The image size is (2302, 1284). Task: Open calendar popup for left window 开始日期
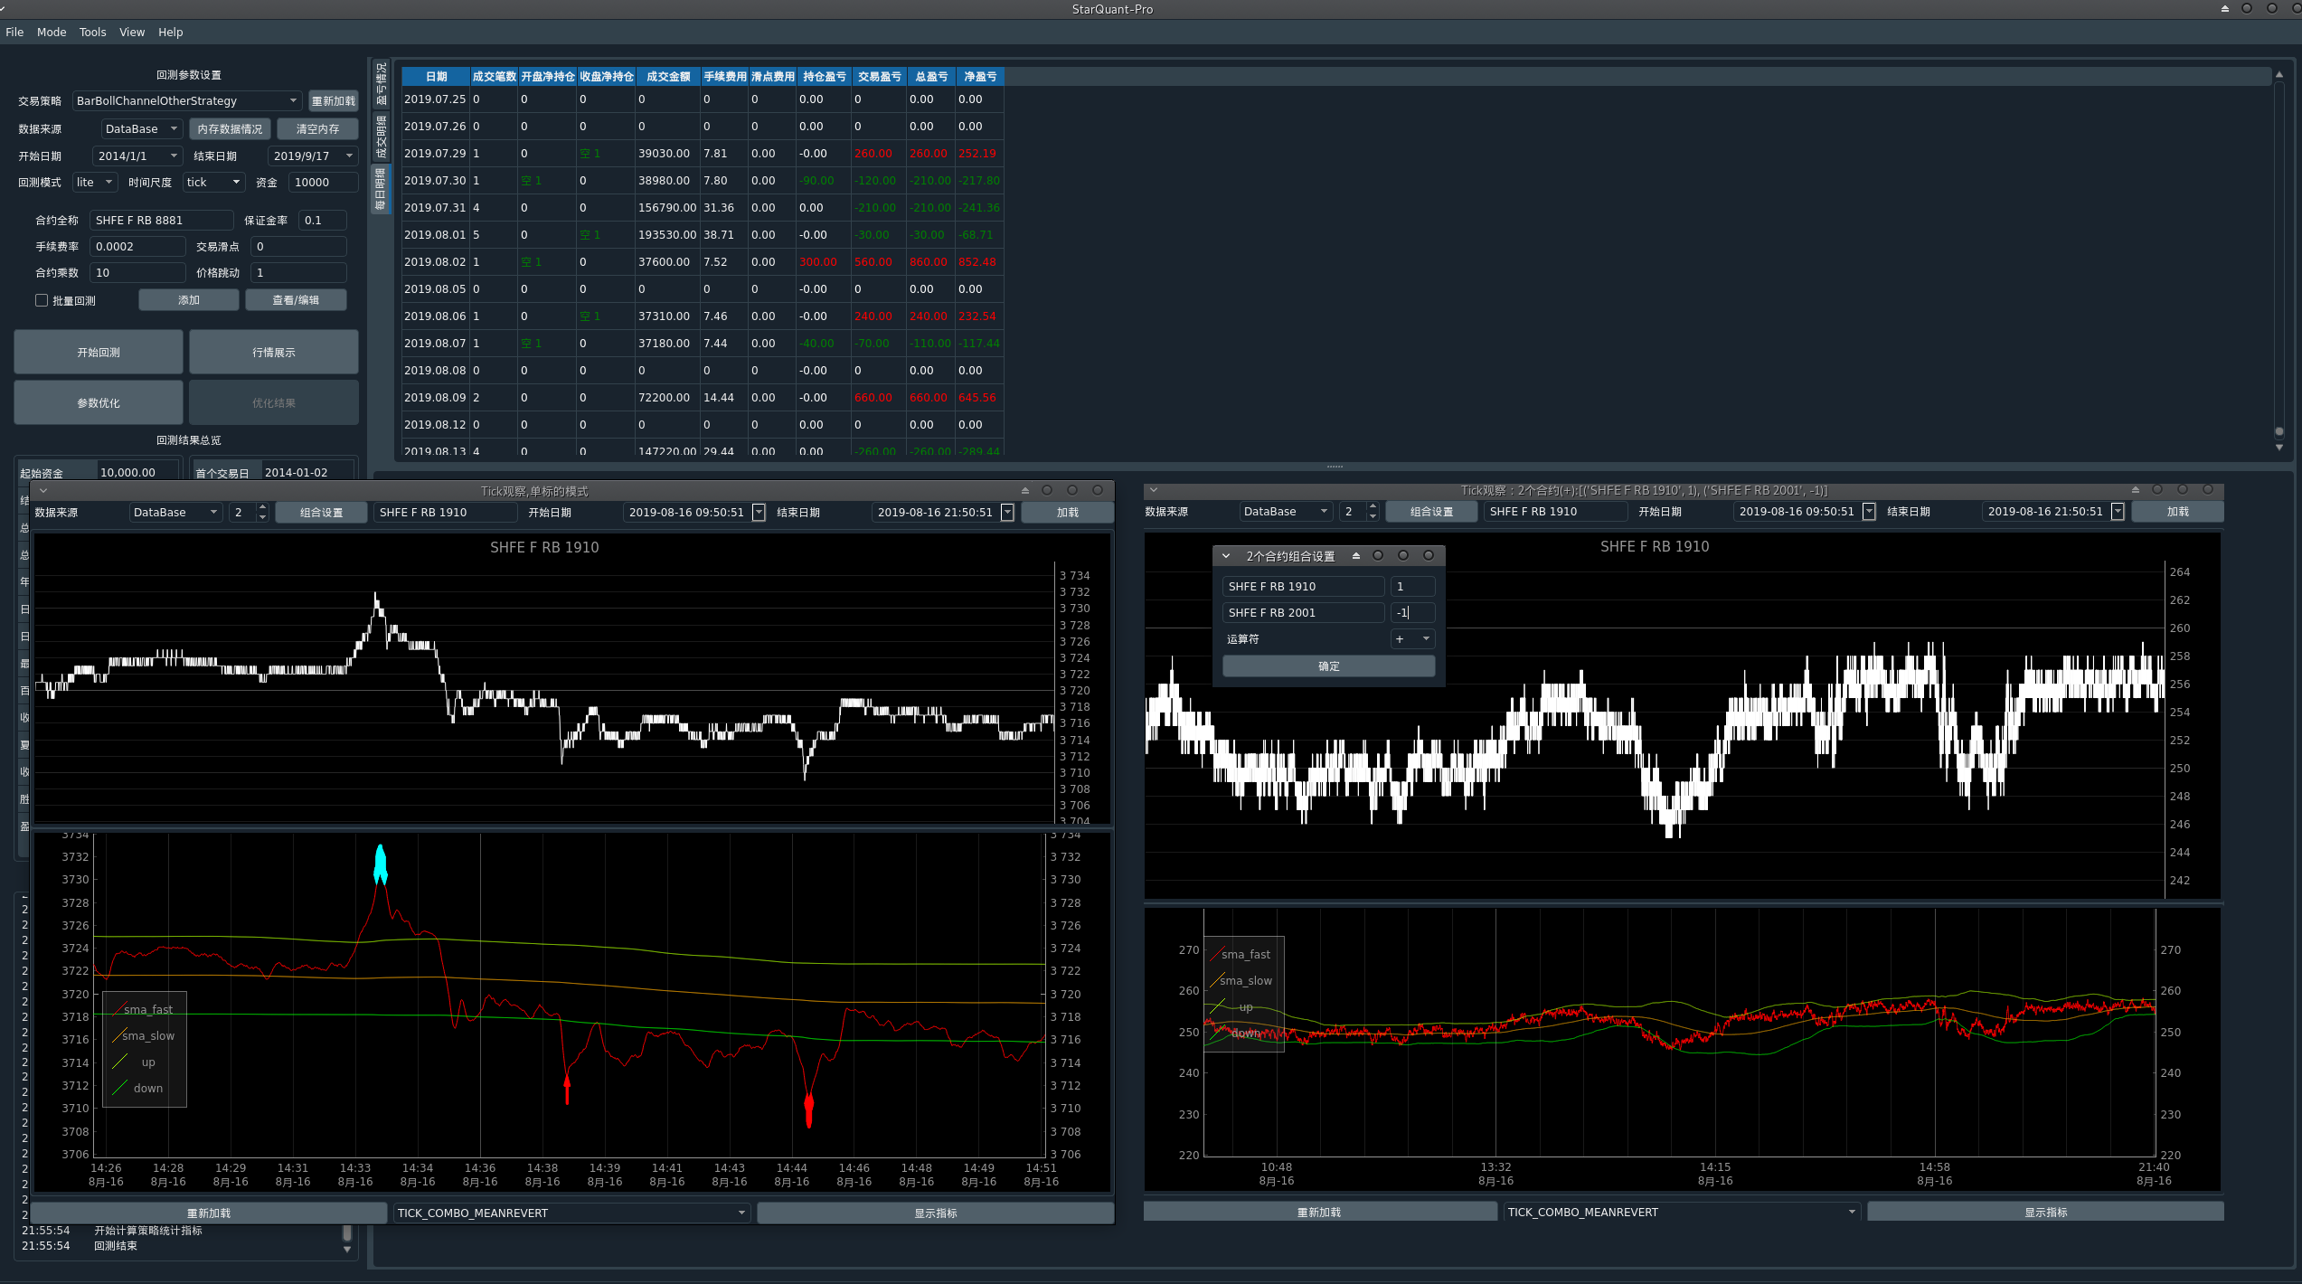[x=759, y=513]
